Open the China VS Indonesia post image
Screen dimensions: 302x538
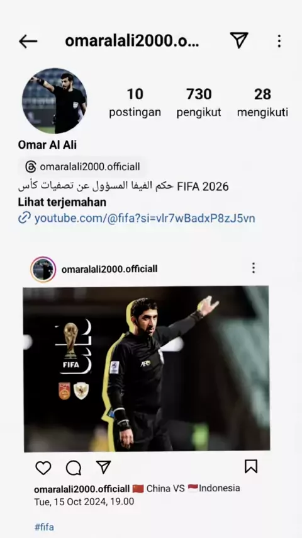click(x=147, y=369)
